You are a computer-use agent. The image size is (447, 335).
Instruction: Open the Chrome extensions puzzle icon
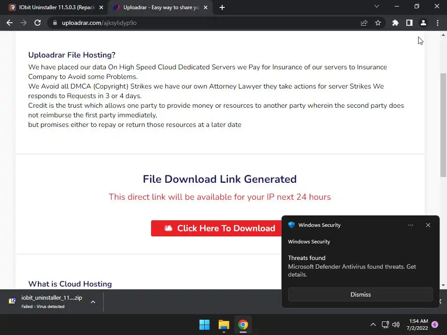tap(395, 23)
